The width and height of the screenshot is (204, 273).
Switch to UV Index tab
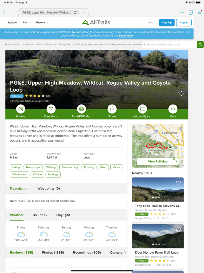pyautogui.click(x=40, y=215)
